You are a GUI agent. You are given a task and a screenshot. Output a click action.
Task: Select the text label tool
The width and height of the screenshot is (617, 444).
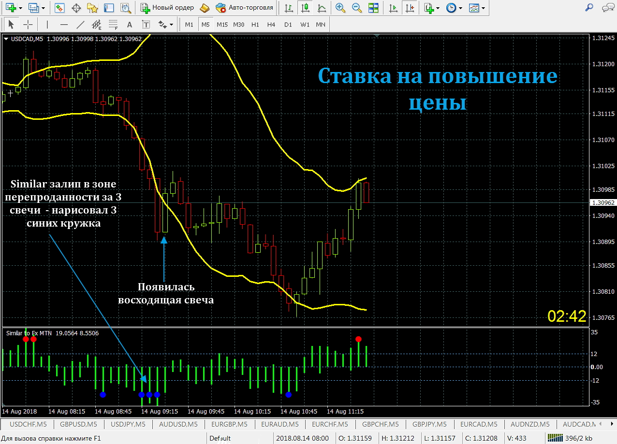point(147,24)
